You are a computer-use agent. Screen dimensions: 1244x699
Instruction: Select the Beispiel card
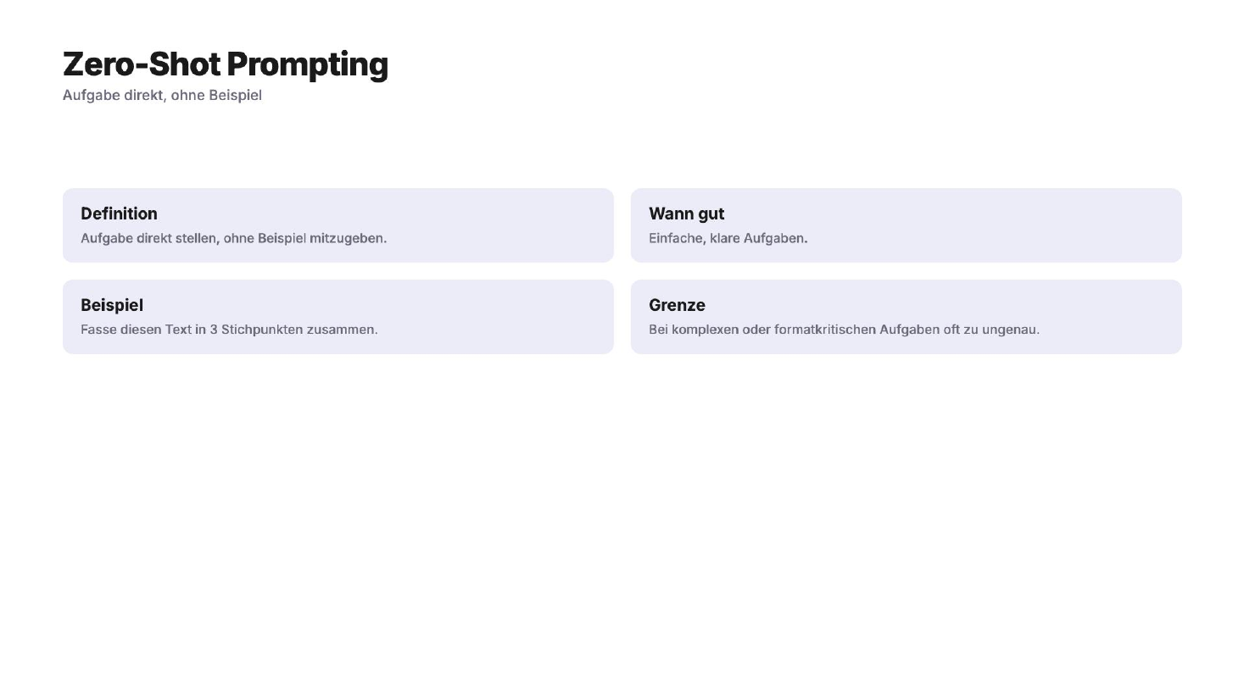[338, 317]
